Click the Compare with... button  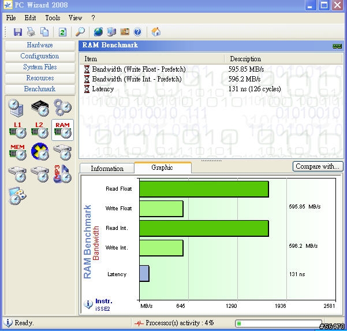click(x=318, y=166)
